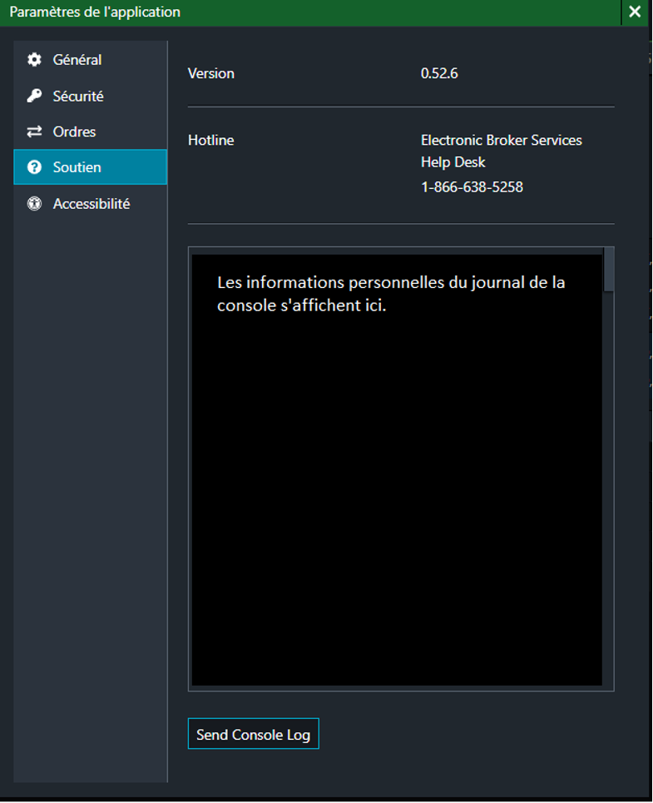653x803 pixels.
Task: Open the Général settings tab
Action: [x=77, y=60]
